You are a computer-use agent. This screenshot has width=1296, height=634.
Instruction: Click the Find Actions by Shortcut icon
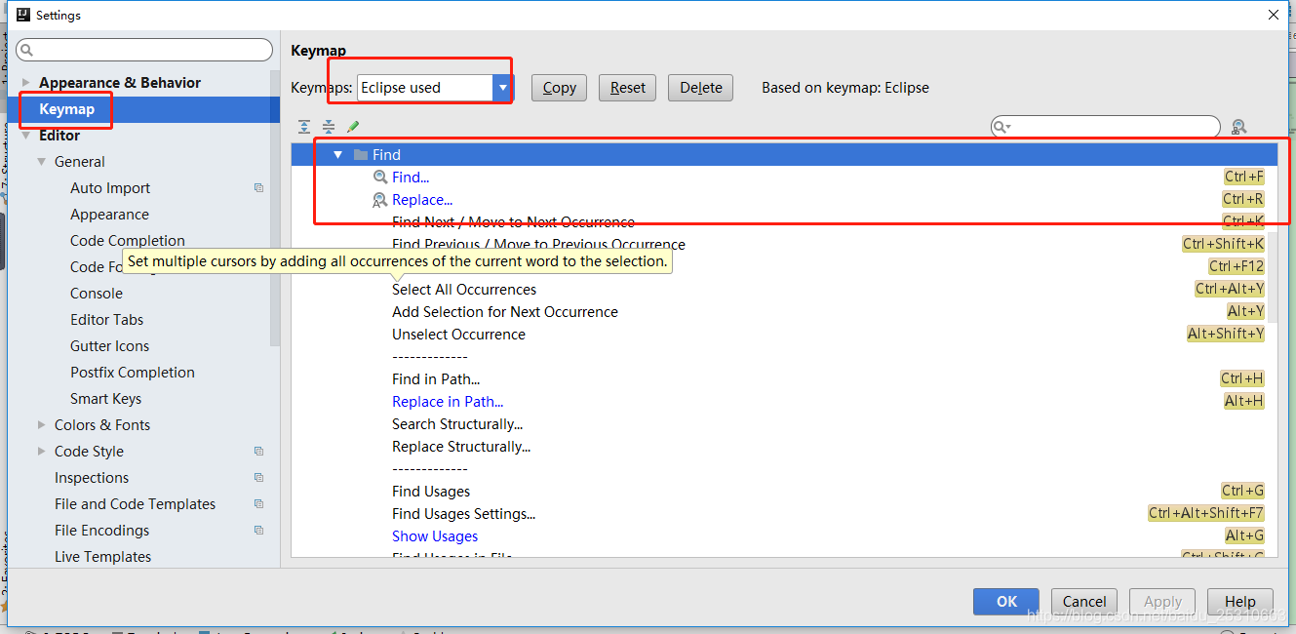(1238, 127)
